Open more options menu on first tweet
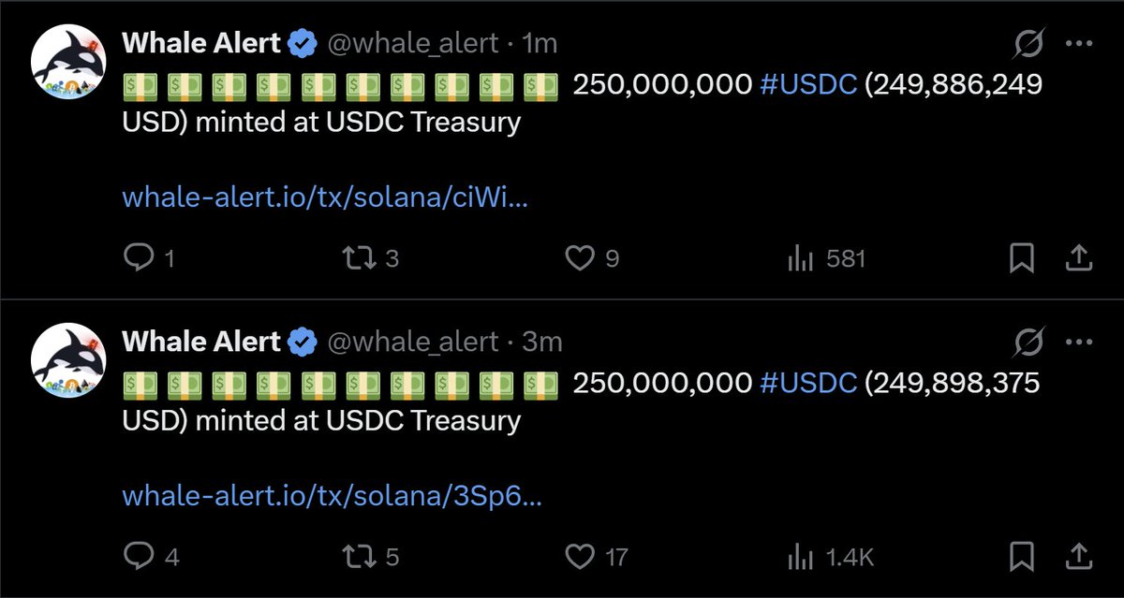1124x598 pixels. point(1079,44)
